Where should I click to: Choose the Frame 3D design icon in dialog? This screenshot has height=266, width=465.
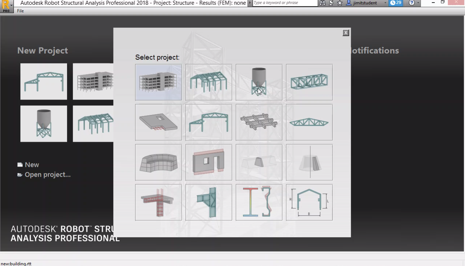209,82
